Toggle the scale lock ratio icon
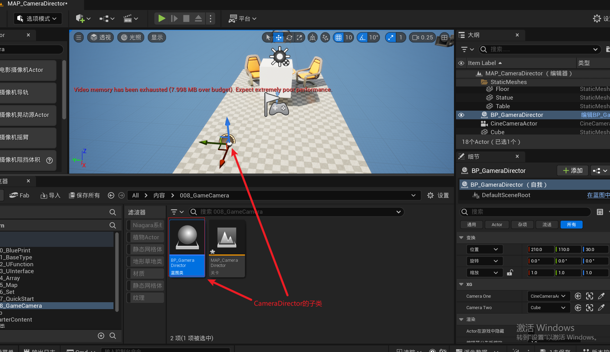 pos(510,272)
